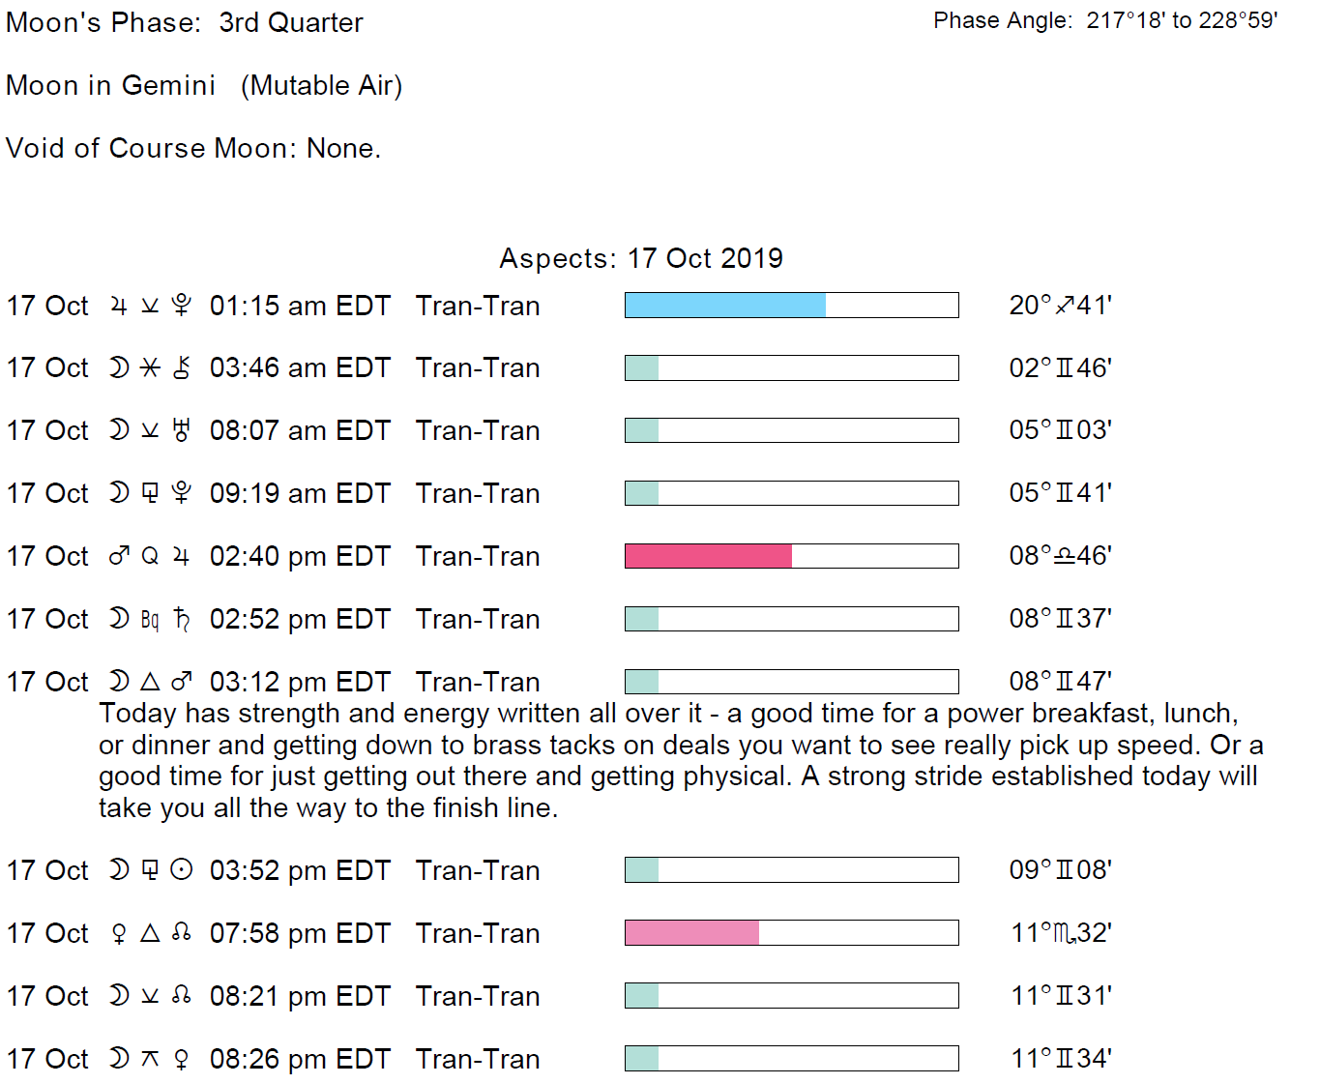Select the Saturn glyph in the 02:52 pm row

[x=181, y=619]
